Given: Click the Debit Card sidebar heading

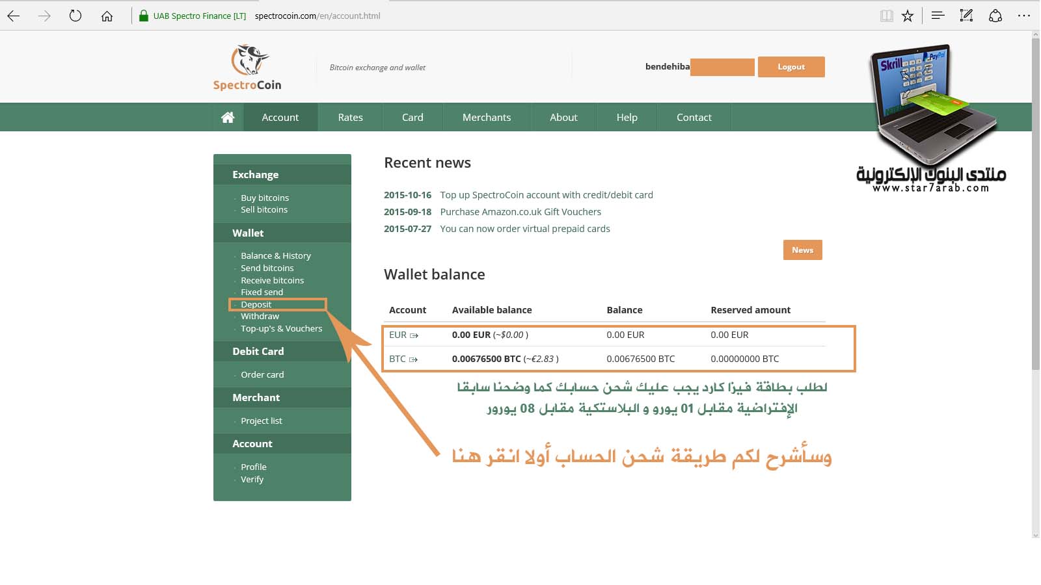Looking at the screenshot, I should [x=258, y=351].
